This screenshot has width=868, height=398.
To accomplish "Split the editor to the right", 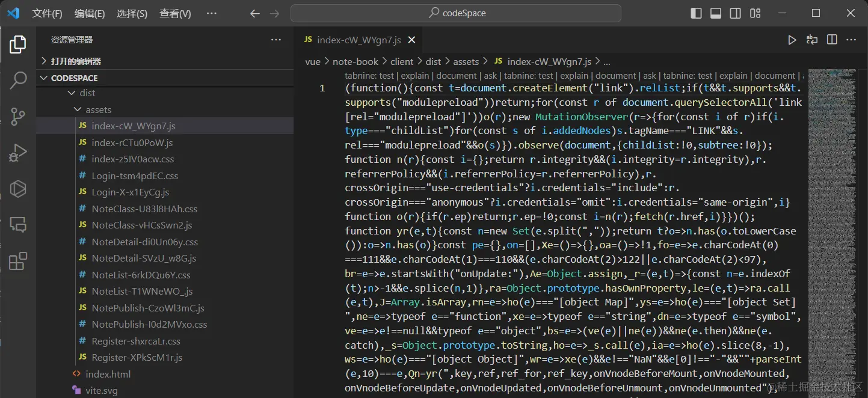I will click(832, 40).
